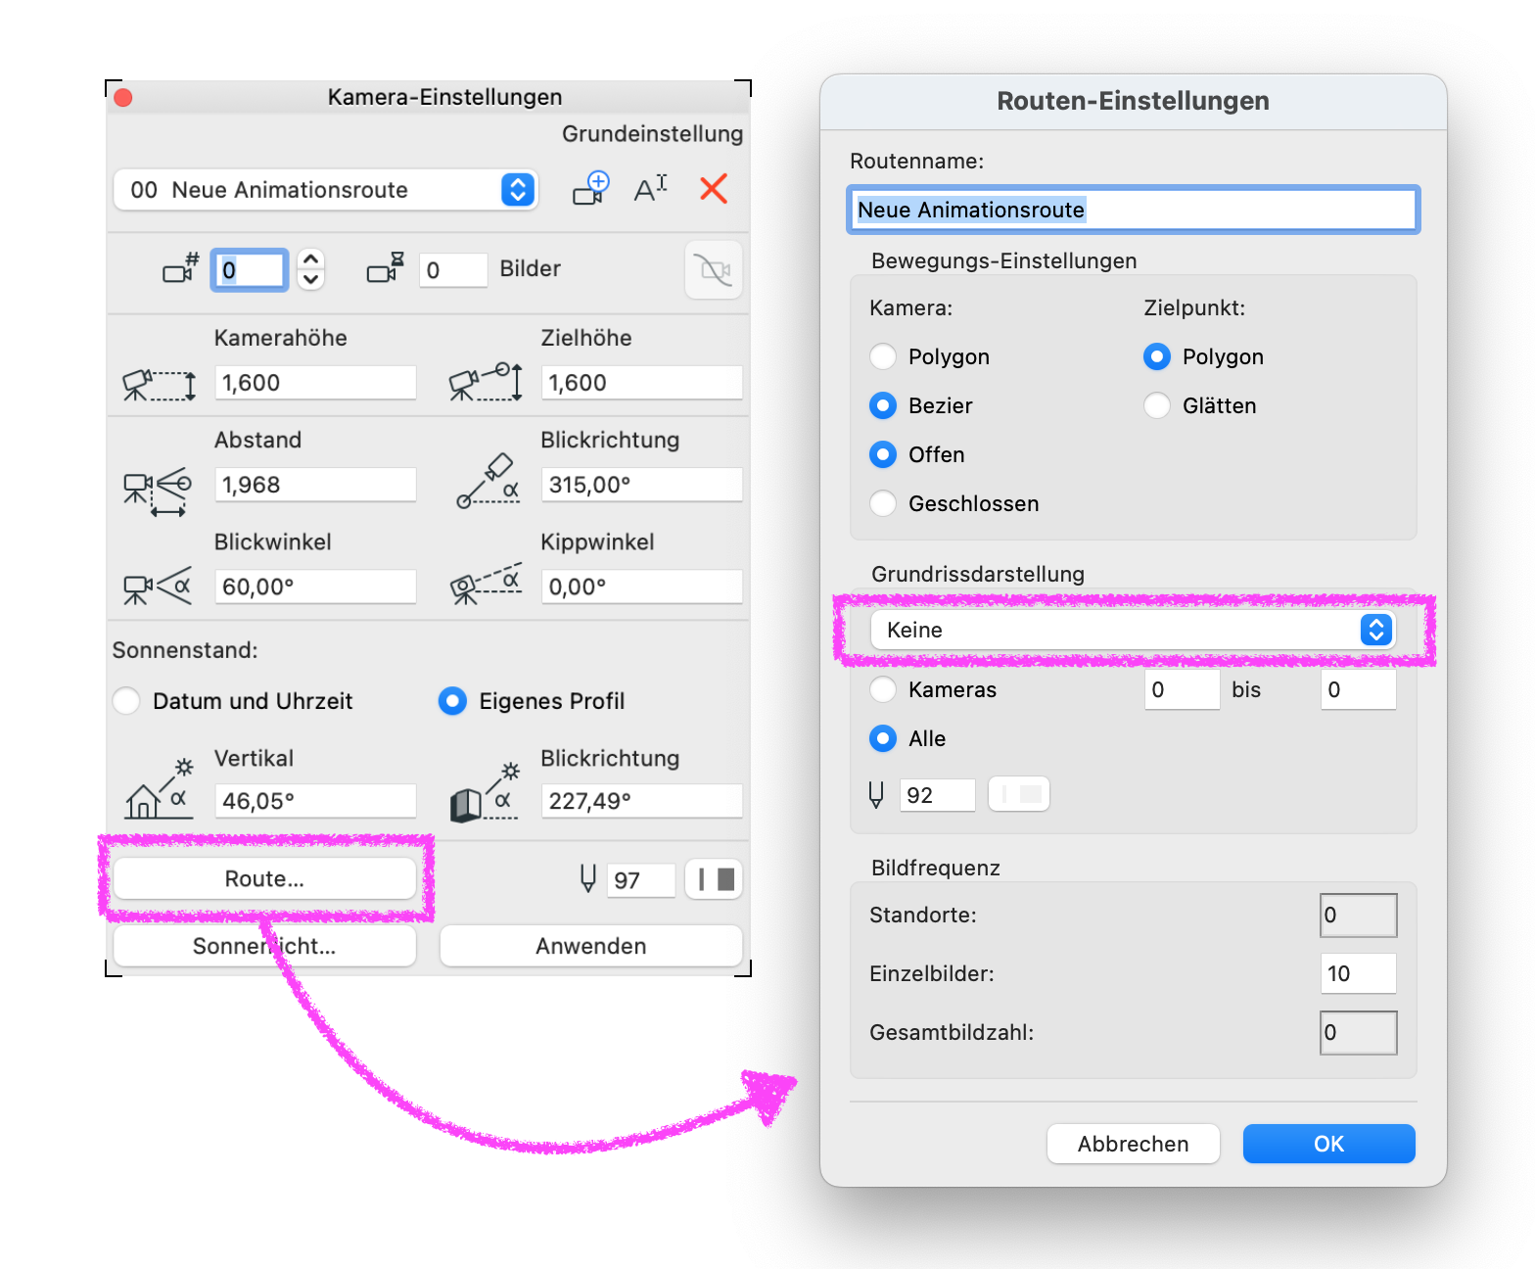Click the Gesamtbildzahl value field
The height and width of the screenshot is (1269, 1535).
[x=1358, y=1033]
